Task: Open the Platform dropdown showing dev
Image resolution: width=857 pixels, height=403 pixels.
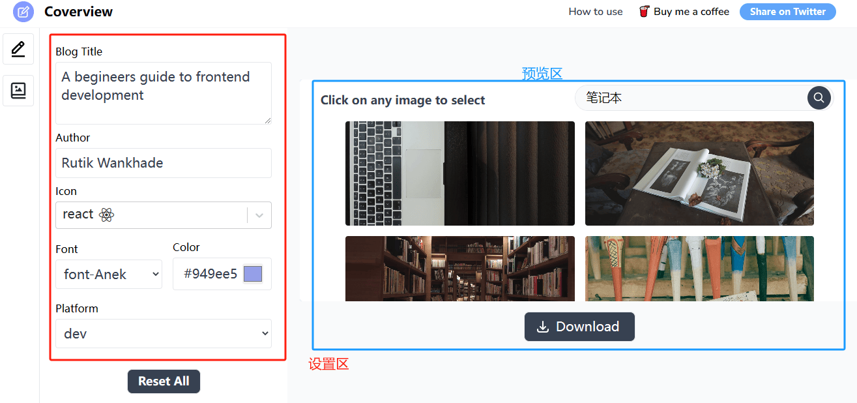Action: (x=163, y=333)
